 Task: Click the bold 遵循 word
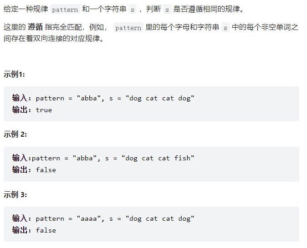coord(35,27)
